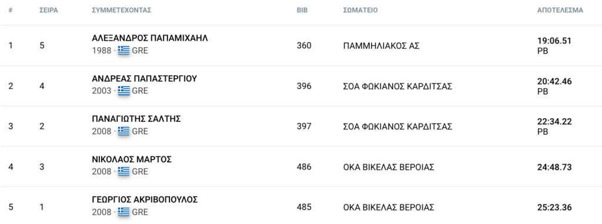The height and width of the screenshot is (224, 602).
Task: Select athlete name ΠΑΝΑΓΙΩΤΗΣ ΣΑΛΤΗΣ
Action: click(x=136, y=119)
